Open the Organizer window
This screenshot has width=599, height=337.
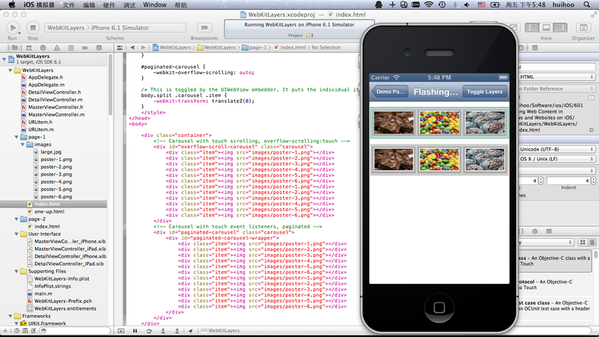click(x=583, y=28)
